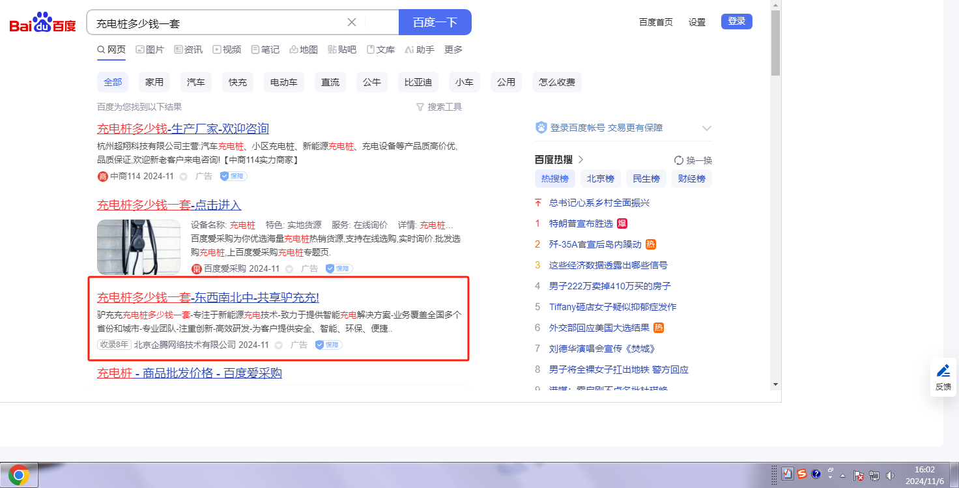The width and height of the screenshot is (959, 488).
Task: Select the 比亚迪 filter chip
Action: pyautogui.click(x=418, y=82)
